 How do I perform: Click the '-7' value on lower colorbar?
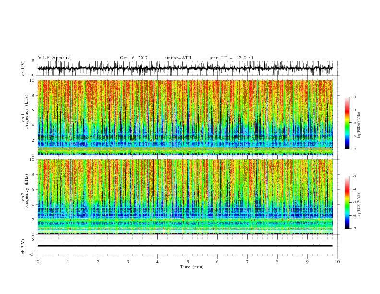354,229
